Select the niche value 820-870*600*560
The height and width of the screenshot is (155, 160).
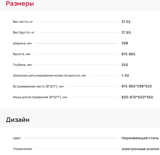tap(137, 97)
